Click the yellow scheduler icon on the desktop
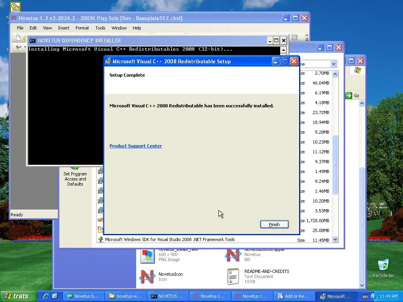The height and width of the screenshot is (302, 403). (15, 7)
